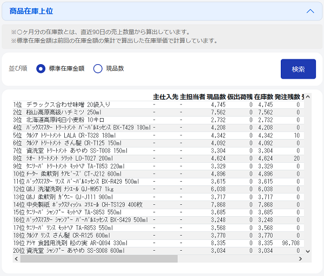The image size is (324, 276).
Task: Select row 14位 中央製紙 CH-TS129 400枚
Action: (158, 205)
